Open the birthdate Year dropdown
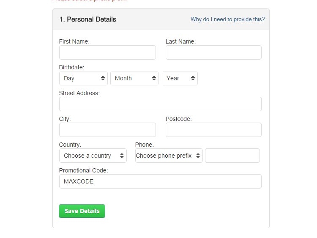 (180, 78)
